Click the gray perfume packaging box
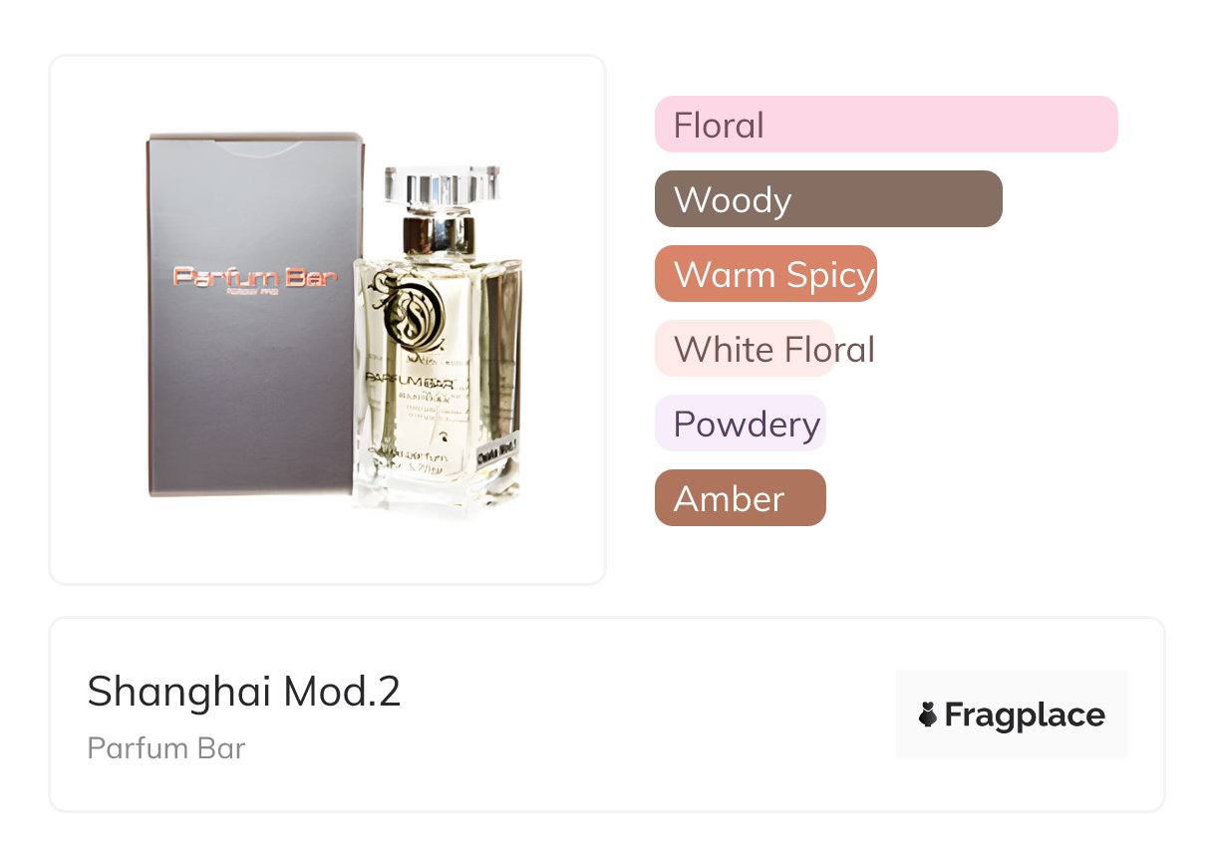The image size is (1214, 861). click(x=255, y=314)
